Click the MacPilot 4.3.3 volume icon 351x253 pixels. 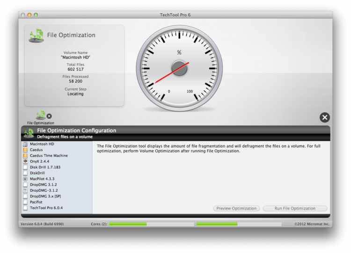tap(25, 179)
